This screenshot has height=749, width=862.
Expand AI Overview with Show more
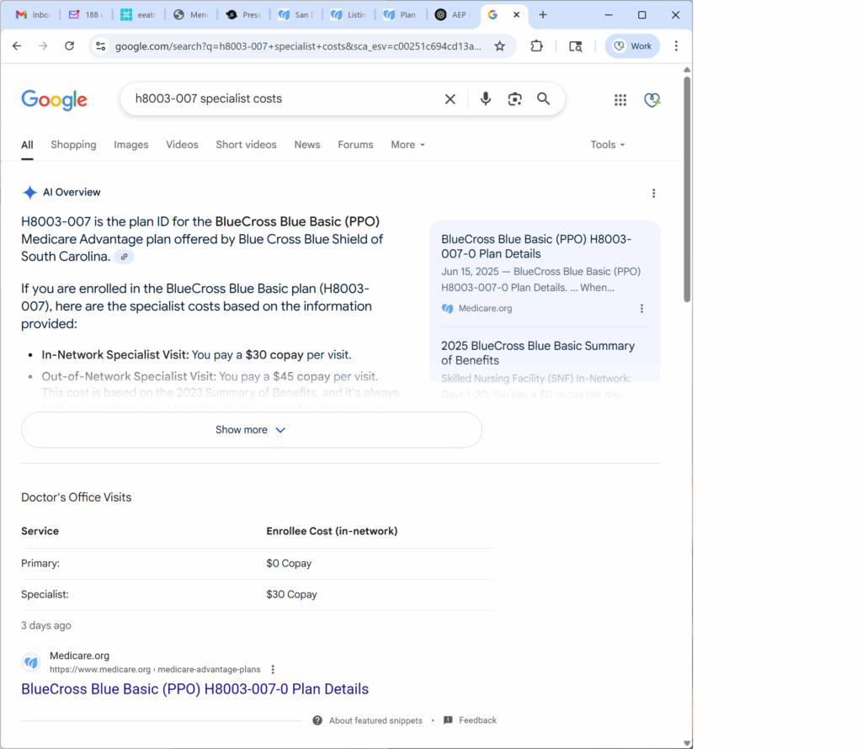(251, 430)
